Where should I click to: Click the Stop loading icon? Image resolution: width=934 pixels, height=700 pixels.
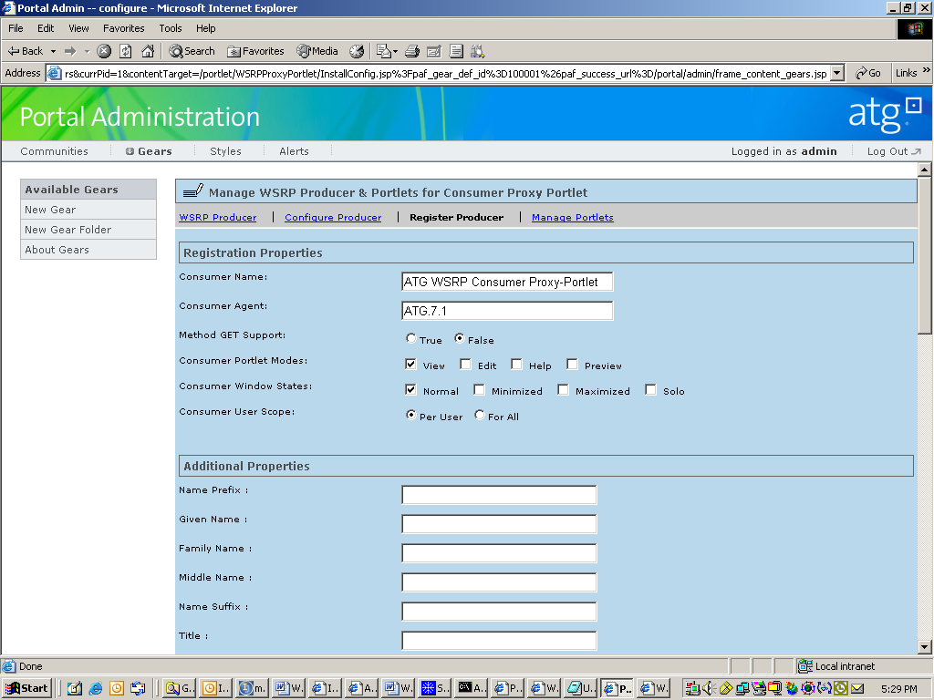(104, 51)
